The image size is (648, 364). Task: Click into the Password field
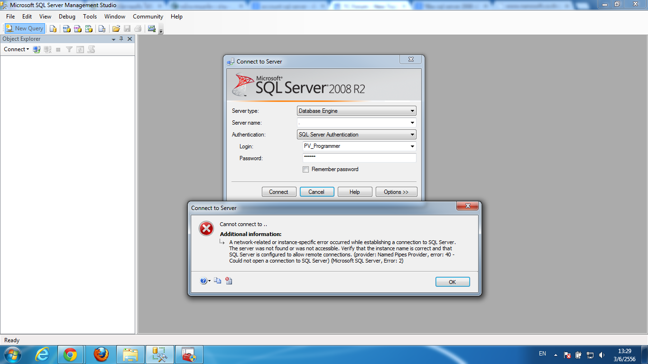[359, 158]
